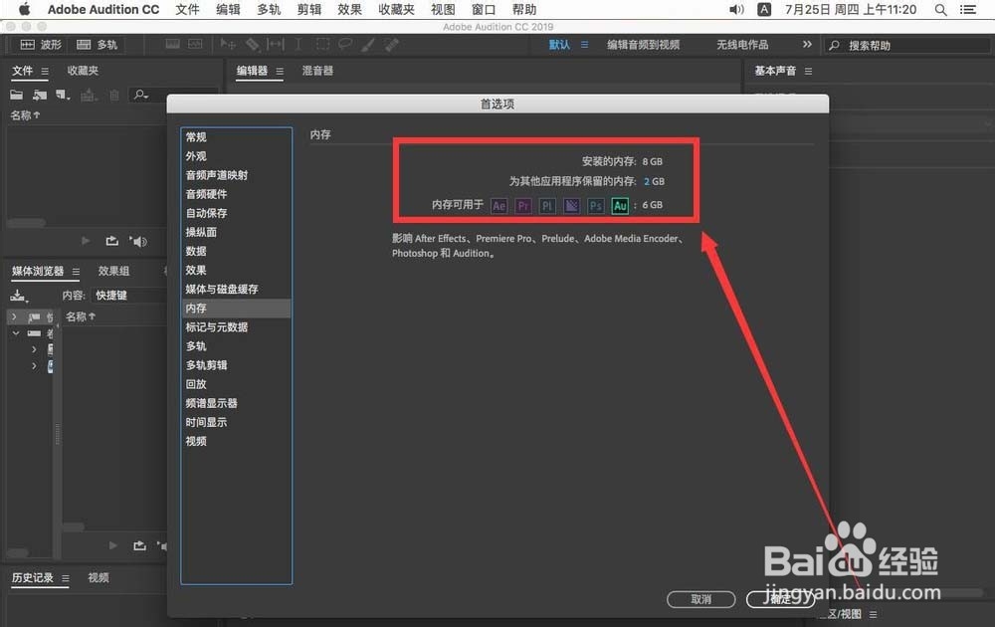The image size is (995, 627).
Task: Open the Editor (编辑器) panel menu
Action: (280, 71)
